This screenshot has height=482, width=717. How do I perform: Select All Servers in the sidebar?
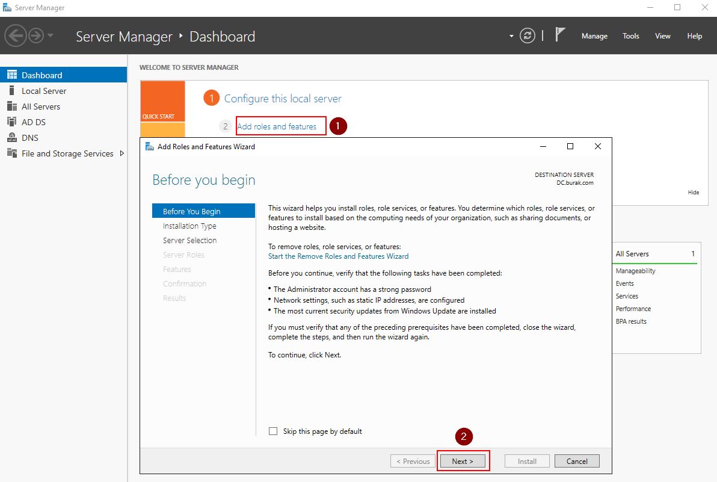(x=64, y=107)
